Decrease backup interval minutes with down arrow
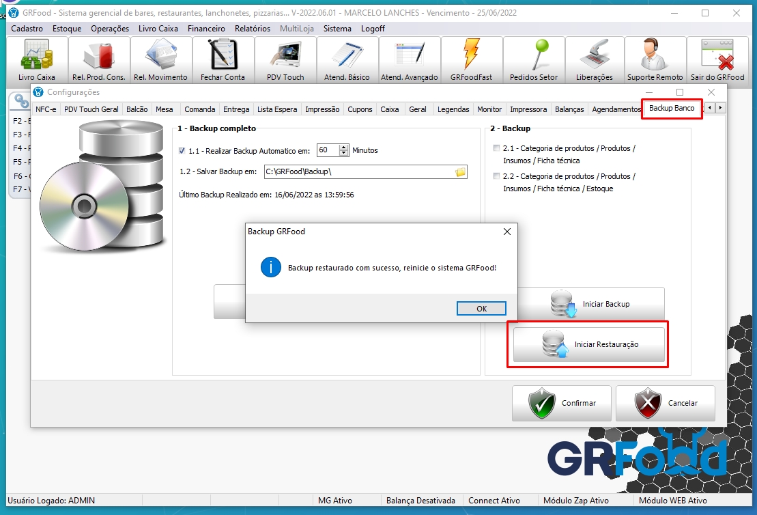757x515 pixels. click(x=344, y=153)
